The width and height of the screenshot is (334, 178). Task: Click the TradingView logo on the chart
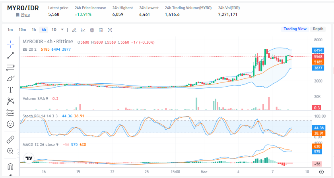pos(29,158)
